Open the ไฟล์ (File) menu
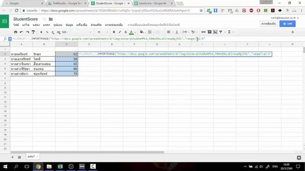Viewport: 305px width, 171px height. point(16,25)
